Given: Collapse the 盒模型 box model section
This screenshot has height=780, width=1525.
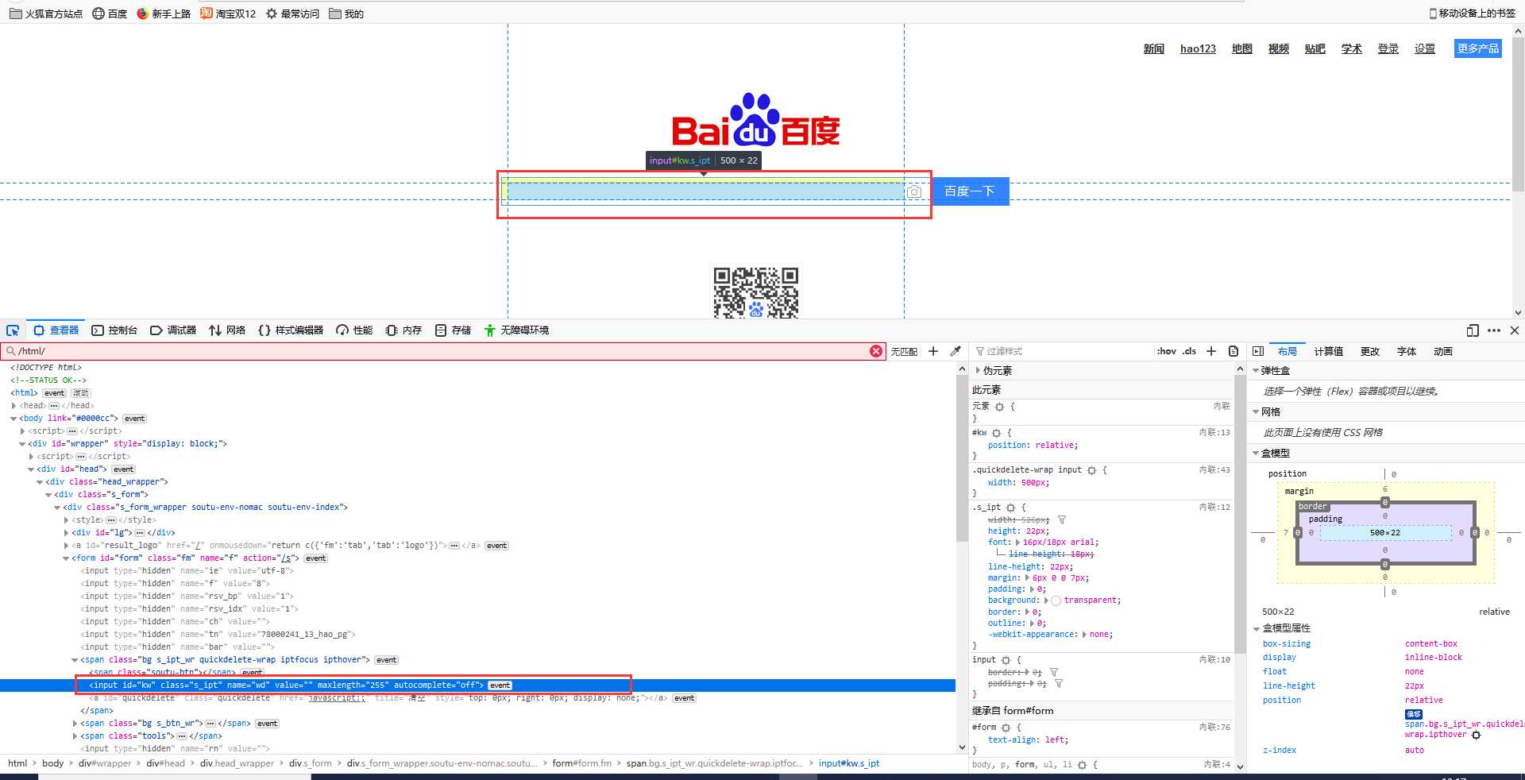Looking at the screenshot, I should [1256, 453].
